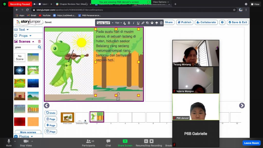Open the Sans Serif font dropdown
263x148 pixels.
(105, 23)
